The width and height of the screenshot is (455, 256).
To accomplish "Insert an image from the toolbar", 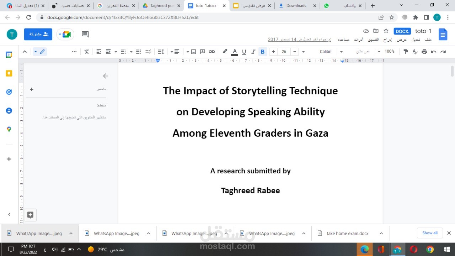I will [x=193, y=52].
